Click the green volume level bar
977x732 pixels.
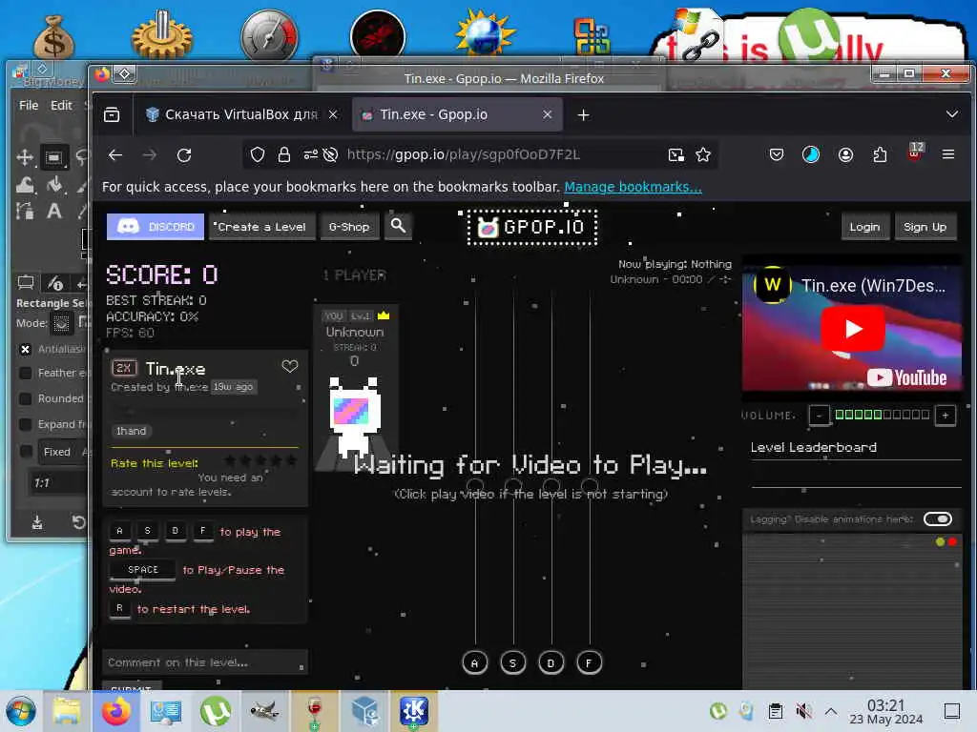tap(882, 415)
